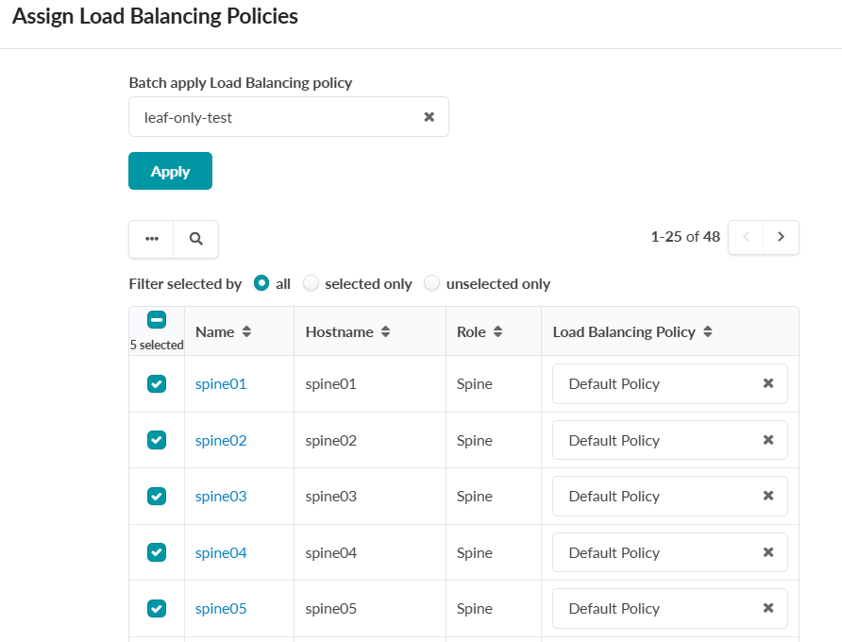
Task: Open the search filter magnifier
Action: 196,239
